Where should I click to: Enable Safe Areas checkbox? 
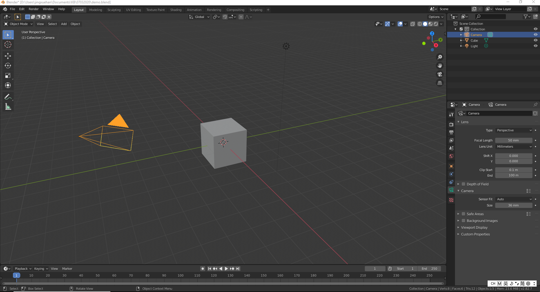tap(463, 214)
